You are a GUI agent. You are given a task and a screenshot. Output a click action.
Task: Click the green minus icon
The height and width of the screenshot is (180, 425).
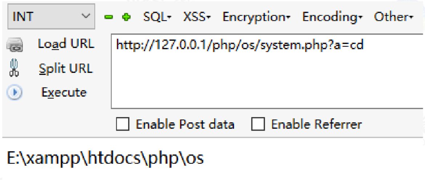(x=109, y=17)
